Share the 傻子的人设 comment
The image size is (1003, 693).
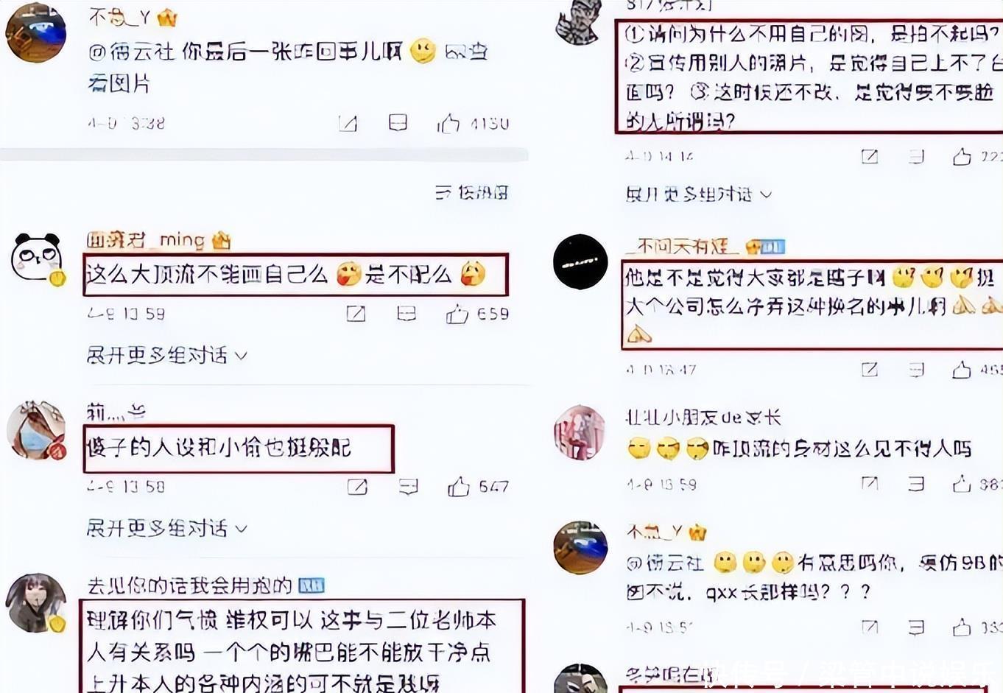click(x=357, y=487)
